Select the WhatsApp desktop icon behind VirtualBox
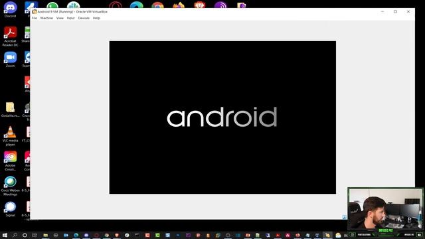 (52, 5)
